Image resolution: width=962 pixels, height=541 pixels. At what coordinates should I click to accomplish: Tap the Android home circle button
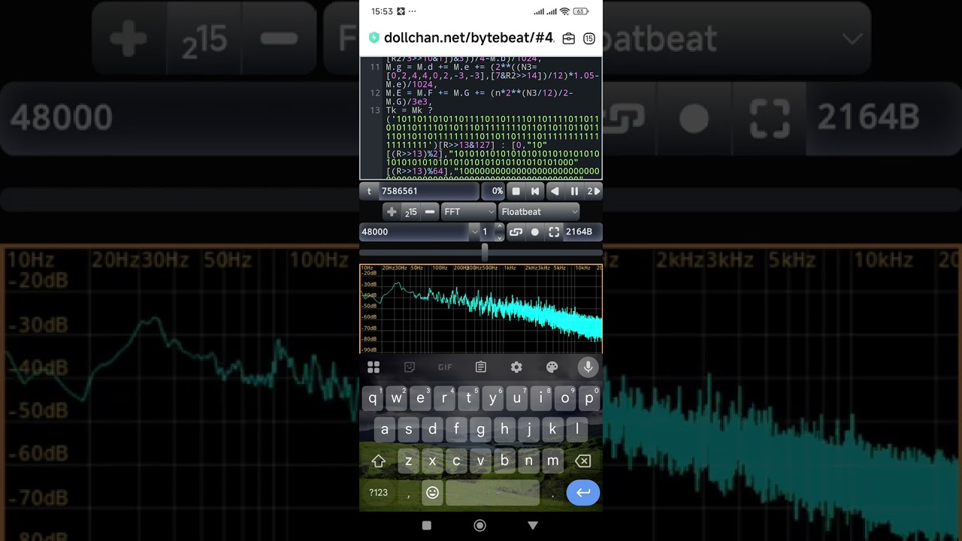point(480,526)
